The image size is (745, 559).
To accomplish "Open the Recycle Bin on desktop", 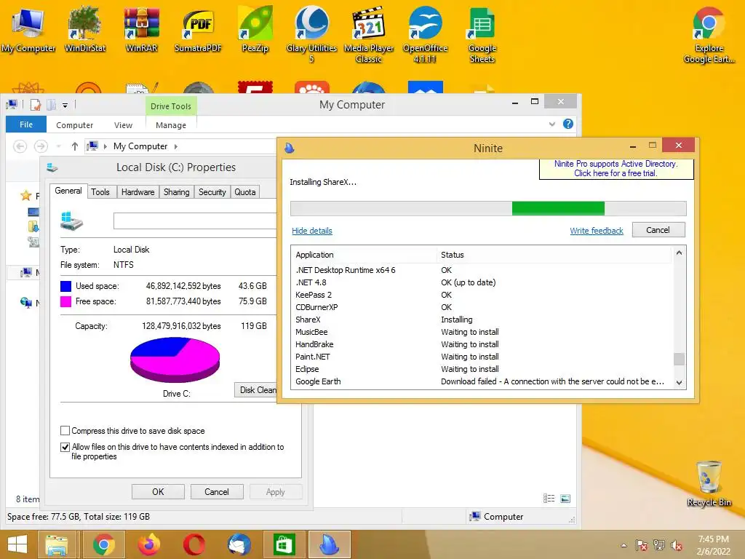I will click(x=709, y=483).
